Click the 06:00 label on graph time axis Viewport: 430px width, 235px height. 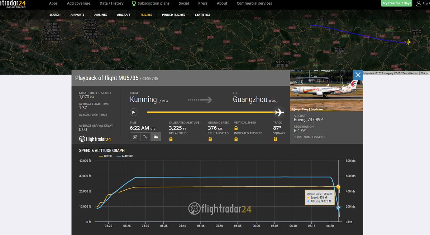point(256,226)
